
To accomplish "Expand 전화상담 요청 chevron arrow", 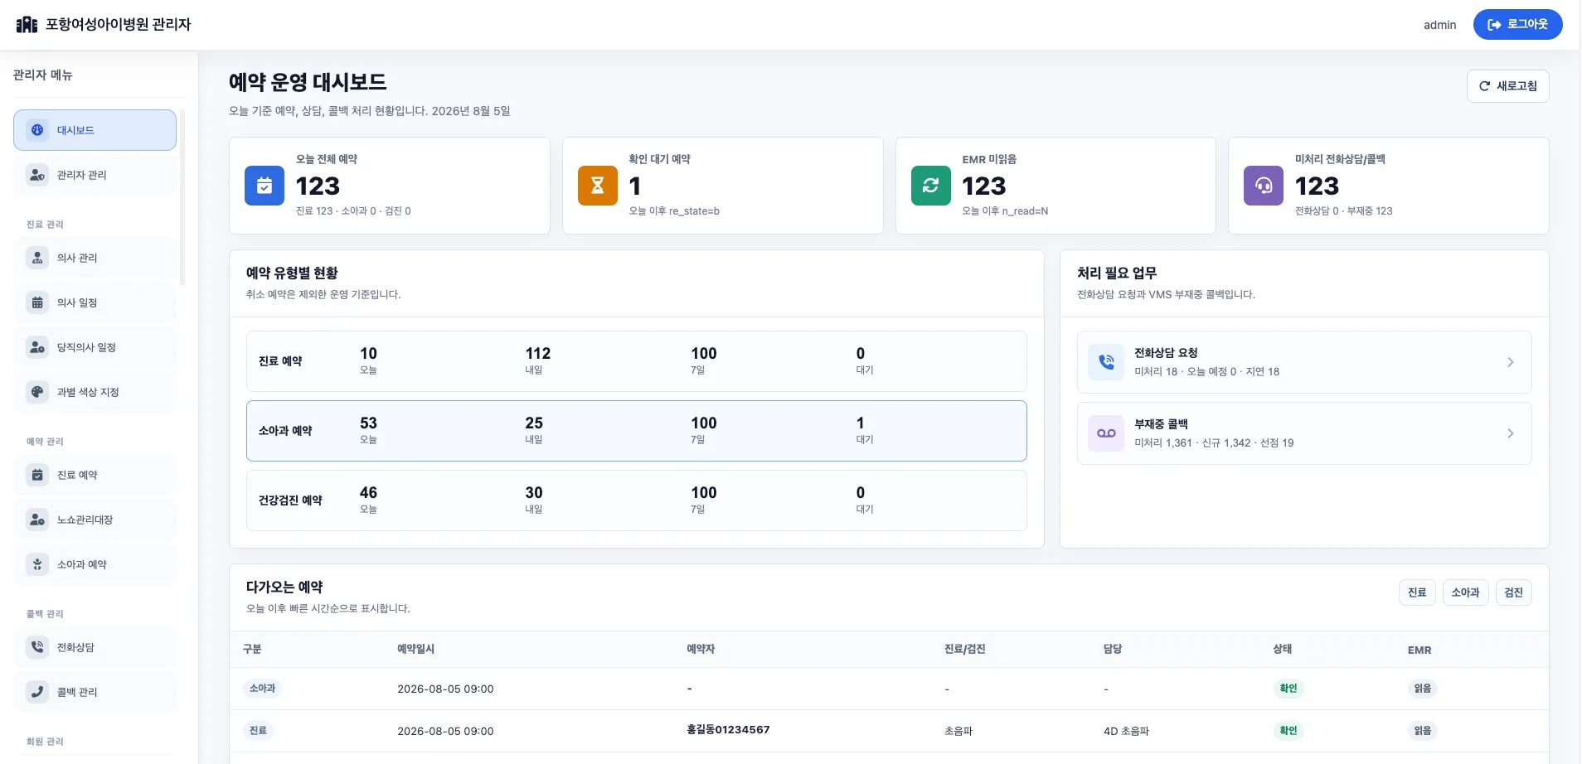I will 1510,362.
